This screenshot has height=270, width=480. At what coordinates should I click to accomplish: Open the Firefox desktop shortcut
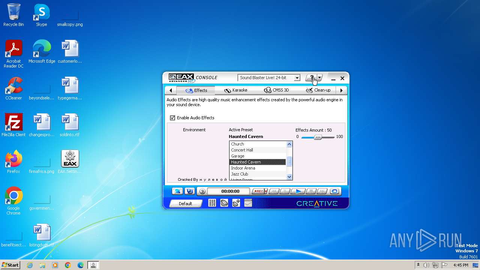(13, 162)
